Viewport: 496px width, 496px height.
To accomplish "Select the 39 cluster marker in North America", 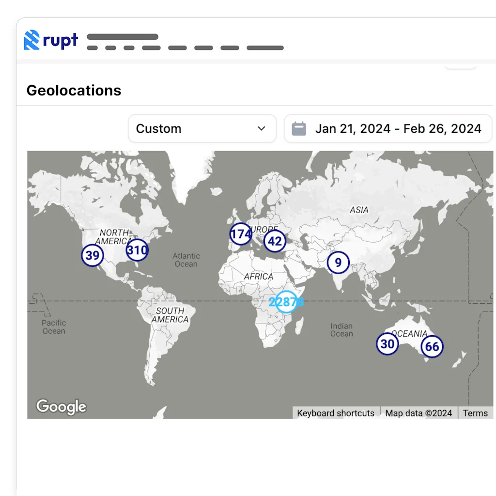I will pyautogui.click(x=92, y=255).
